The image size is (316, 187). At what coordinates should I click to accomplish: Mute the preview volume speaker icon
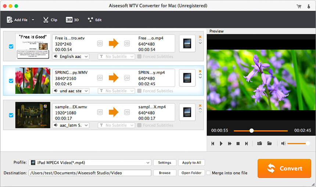pos(283,144)
